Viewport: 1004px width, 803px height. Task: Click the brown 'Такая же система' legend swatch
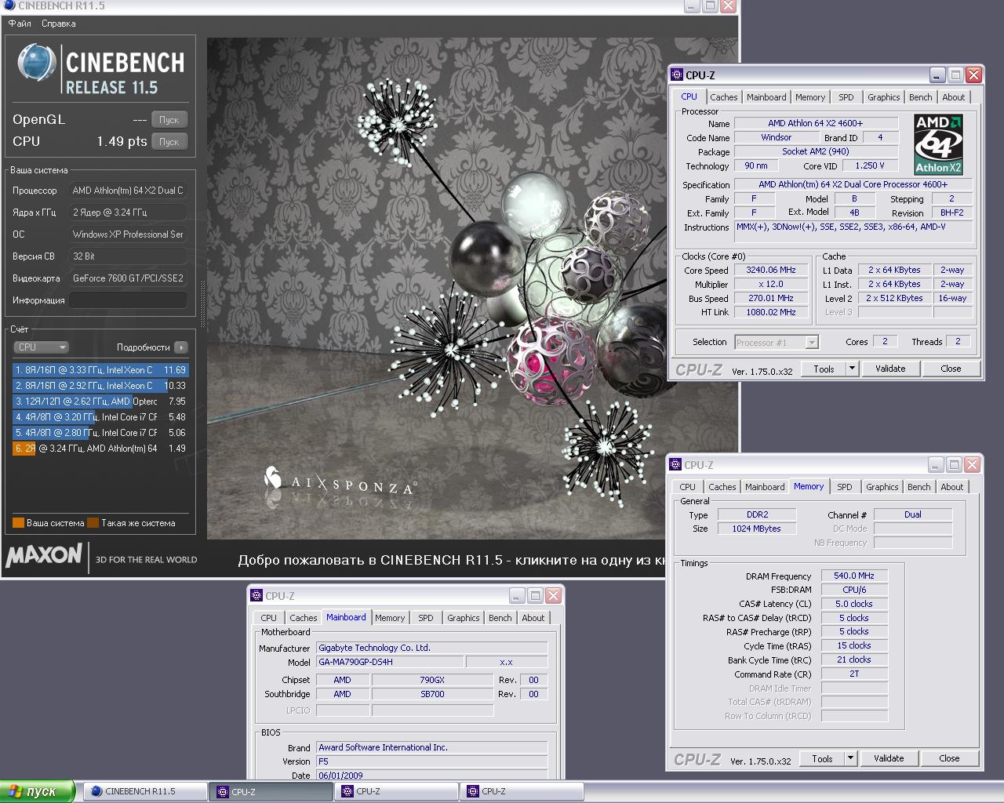coord(93,523)
